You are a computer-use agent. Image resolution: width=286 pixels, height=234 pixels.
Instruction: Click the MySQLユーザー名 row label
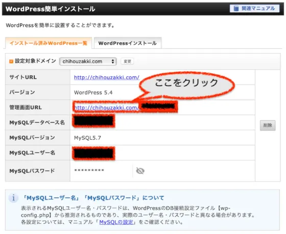click(x=32, y=152)
